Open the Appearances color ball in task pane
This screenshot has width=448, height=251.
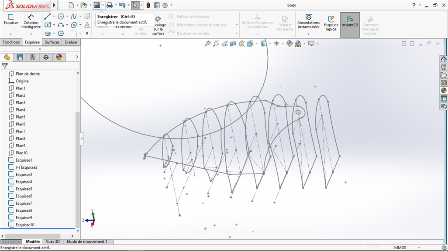(x=444, y=90)
